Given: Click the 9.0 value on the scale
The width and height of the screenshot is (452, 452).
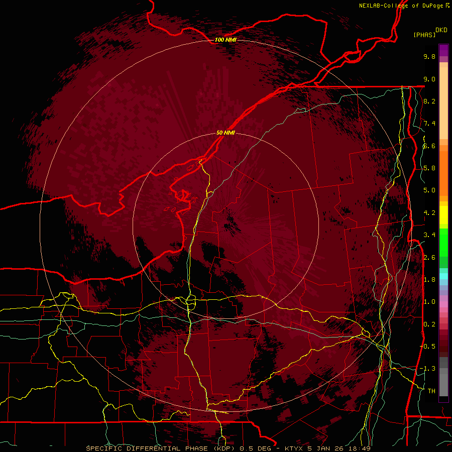Looking at the screenshot, I should (429, 79).
